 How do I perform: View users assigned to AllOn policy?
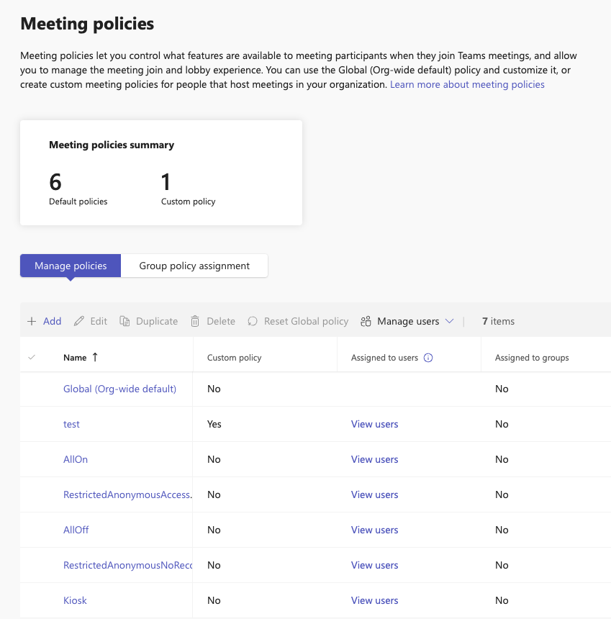point(374,459)
